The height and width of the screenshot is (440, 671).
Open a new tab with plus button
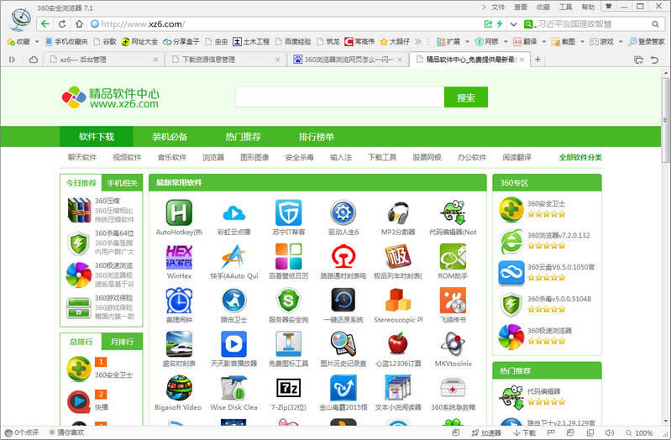(x=537, y=60)
